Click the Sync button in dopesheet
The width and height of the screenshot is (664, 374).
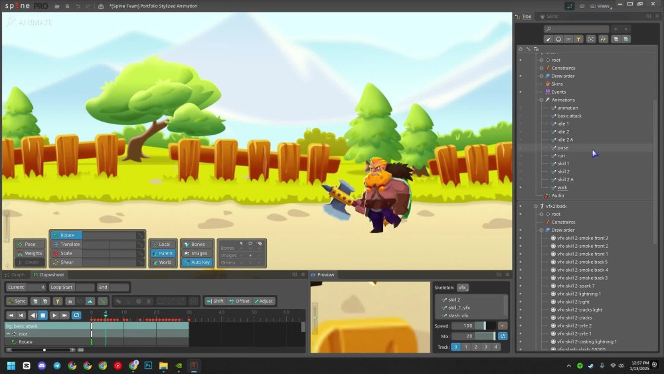coord(17,301)
